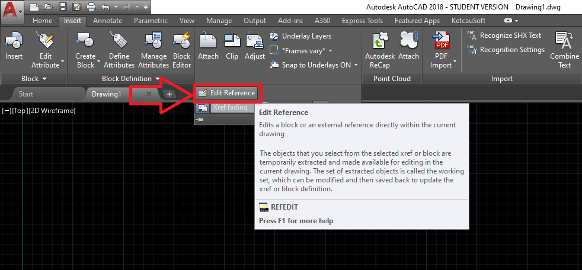Image resolution: width=582 pixels, height=270 pixels.
Task: Open Customize Quick Access Toolbar dropdown
Action: click(146, 7)
